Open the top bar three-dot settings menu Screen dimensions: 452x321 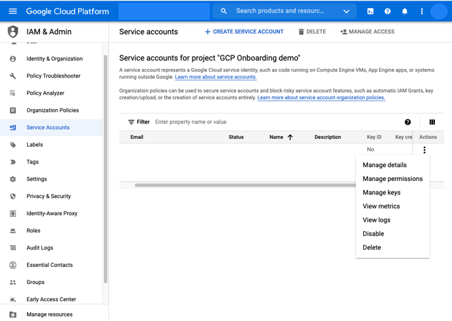pyautogui.click(x=422, y=11)
